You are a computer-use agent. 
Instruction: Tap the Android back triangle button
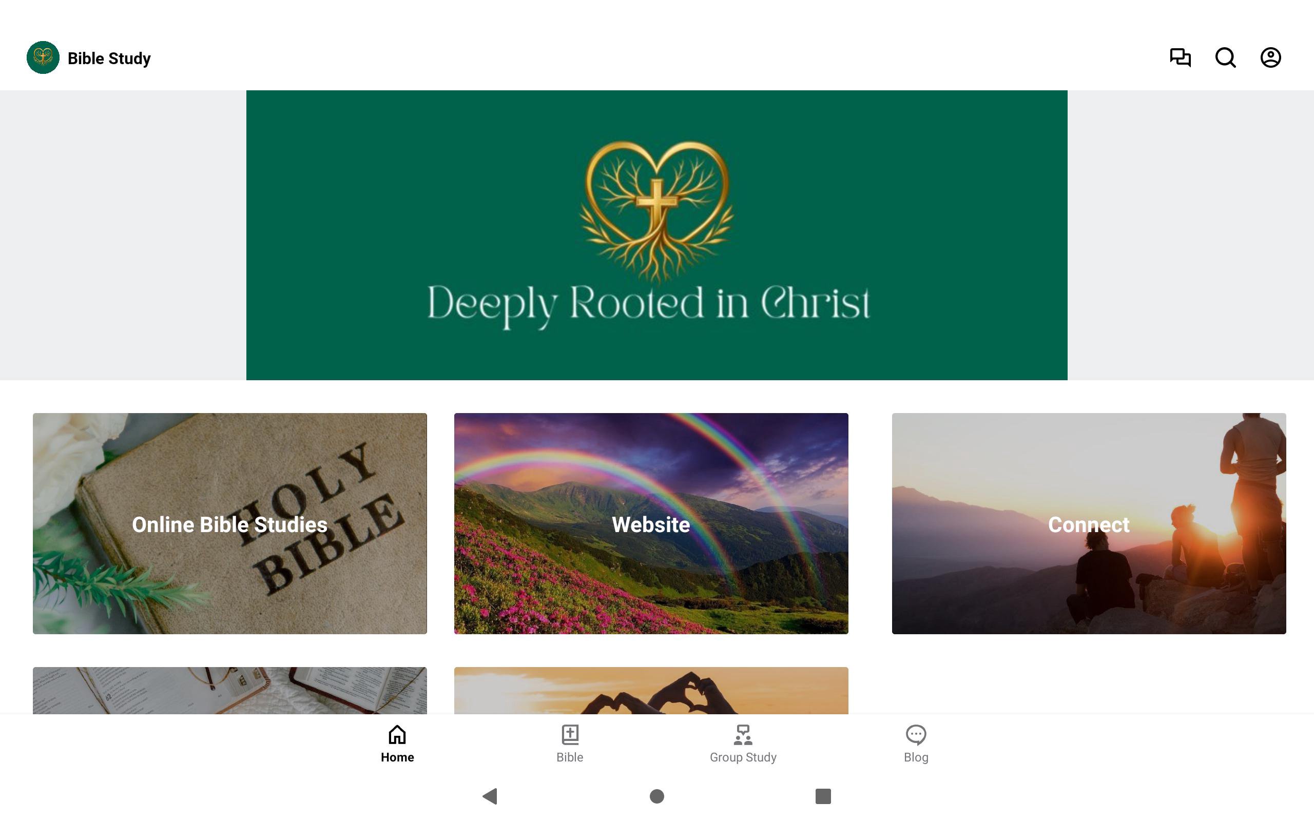pyautogui.click(x=490, y=796)
